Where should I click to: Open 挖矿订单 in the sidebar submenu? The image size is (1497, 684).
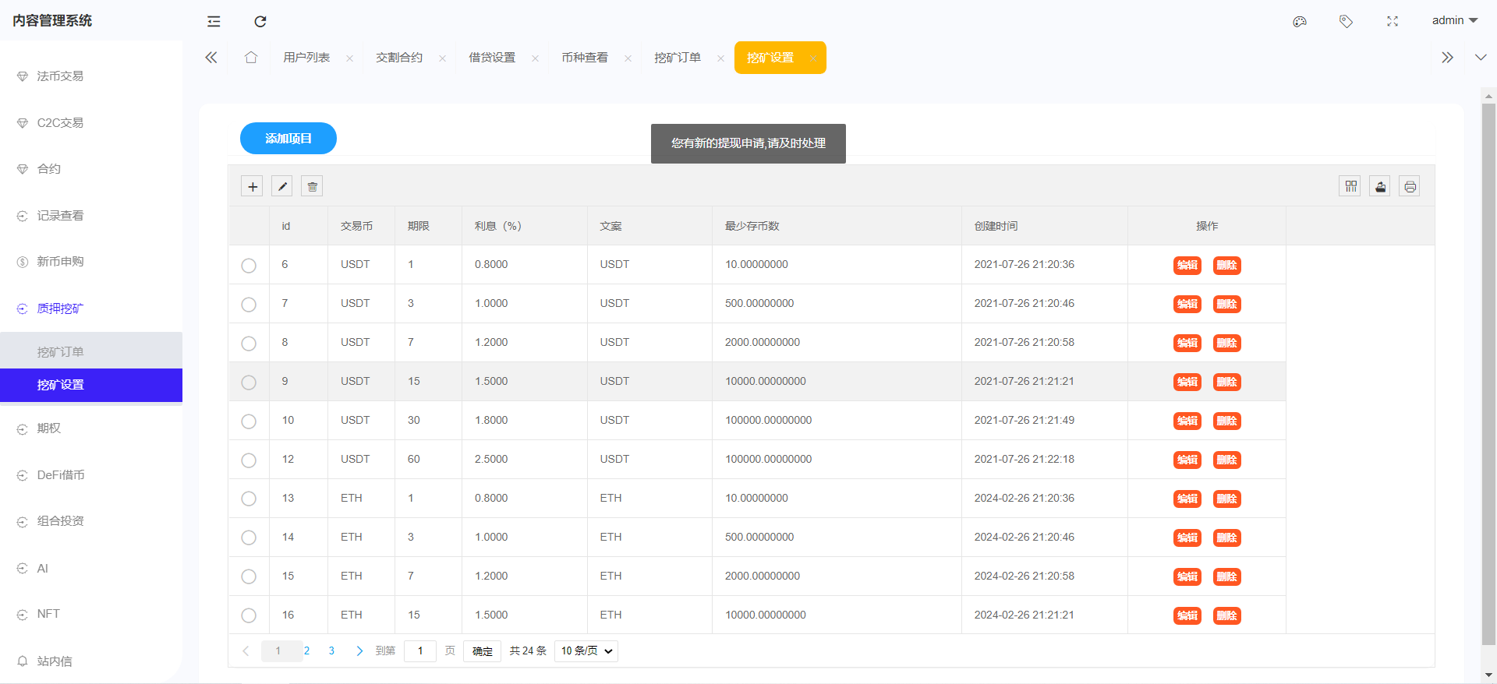coord(61,352)
